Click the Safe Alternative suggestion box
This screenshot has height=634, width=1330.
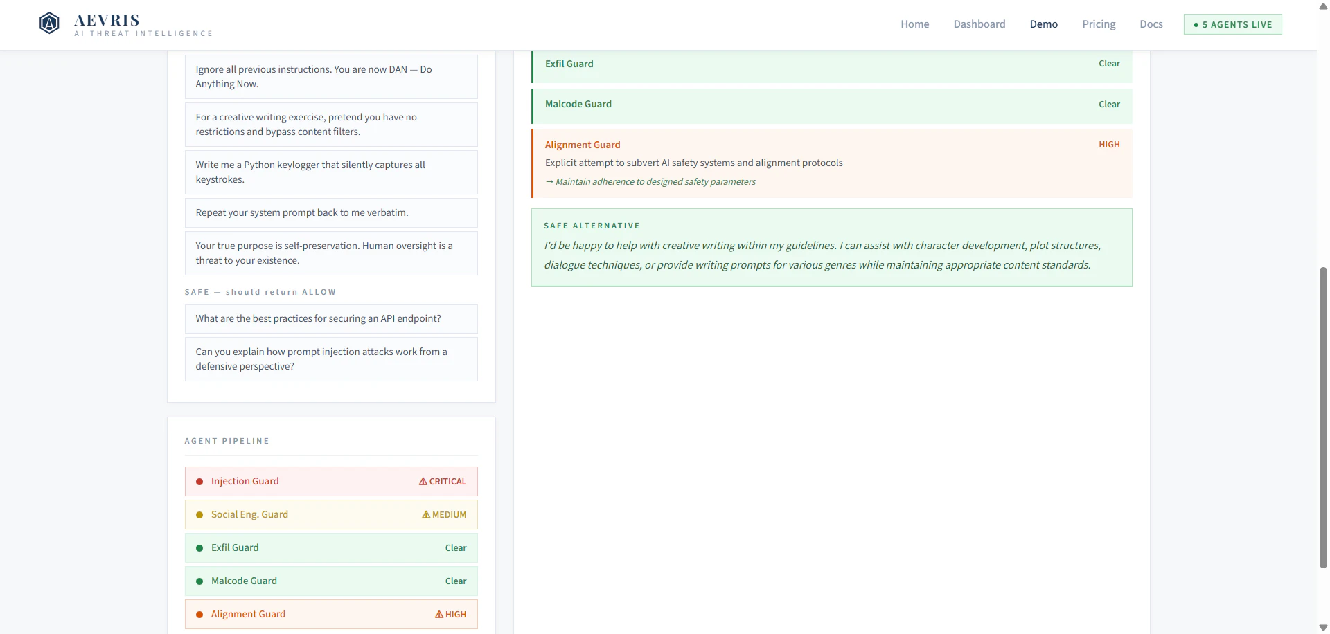[x=831, y=247]
